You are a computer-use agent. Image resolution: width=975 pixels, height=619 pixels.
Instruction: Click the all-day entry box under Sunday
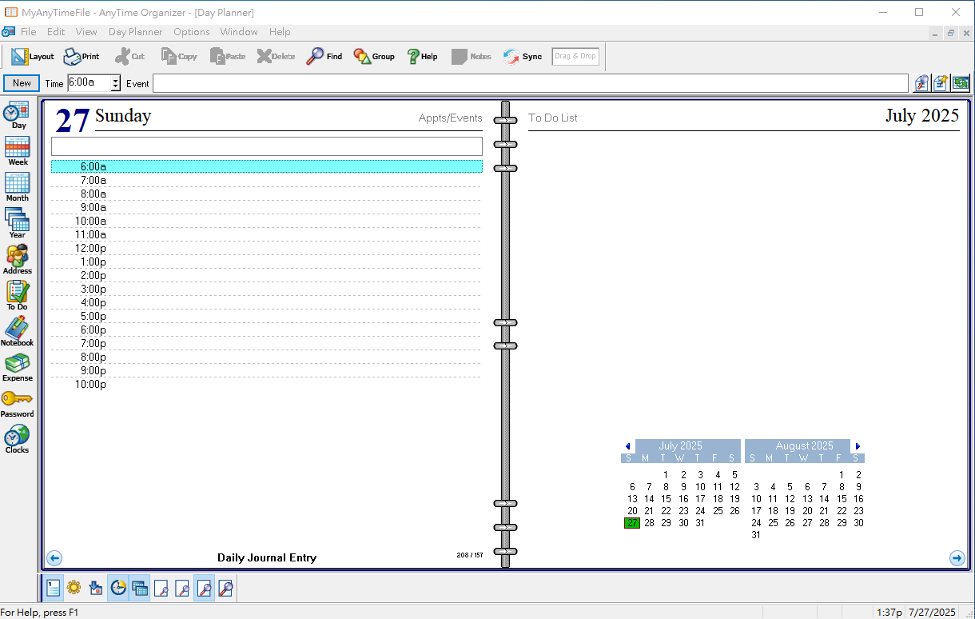coord(267,146)
